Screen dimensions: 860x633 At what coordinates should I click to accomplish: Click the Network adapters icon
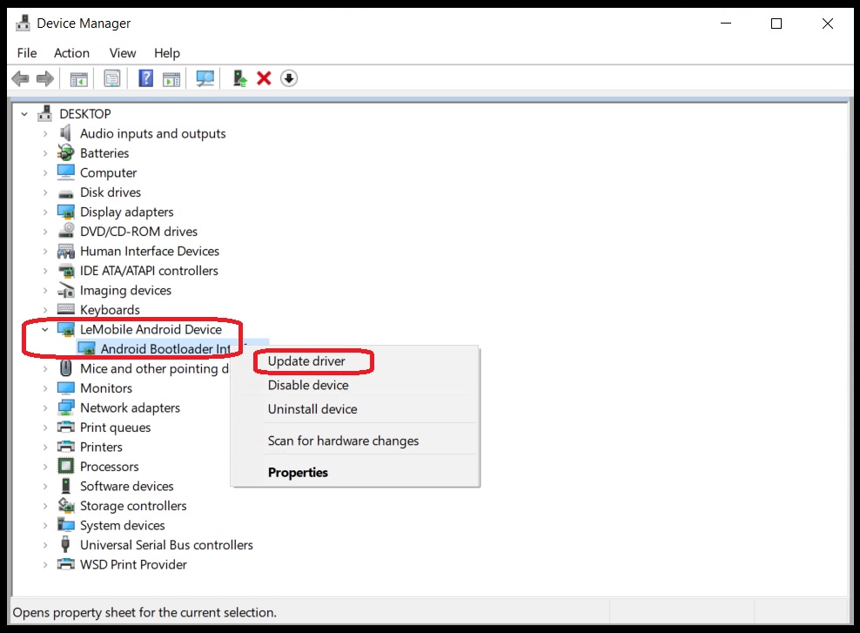coord(66,407)
